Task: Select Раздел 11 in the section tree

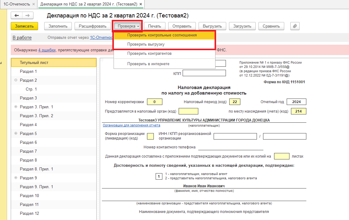Action: point(54,204)
